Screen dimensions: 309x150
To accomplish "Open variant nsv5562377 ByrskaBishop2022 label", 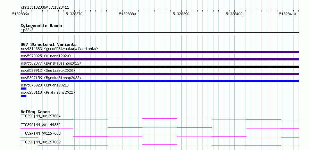I will pos(51,63).
